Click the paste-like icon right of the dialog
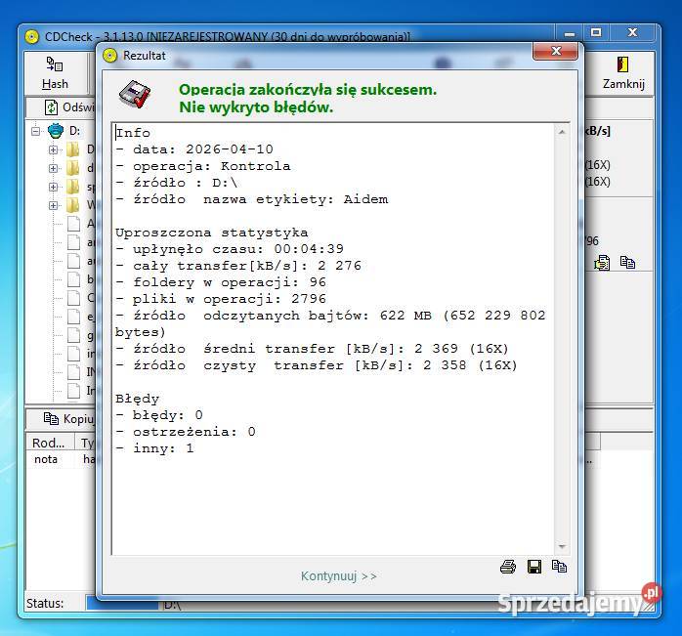Screen dimensions: 682x636 click(x=603, y=263)
